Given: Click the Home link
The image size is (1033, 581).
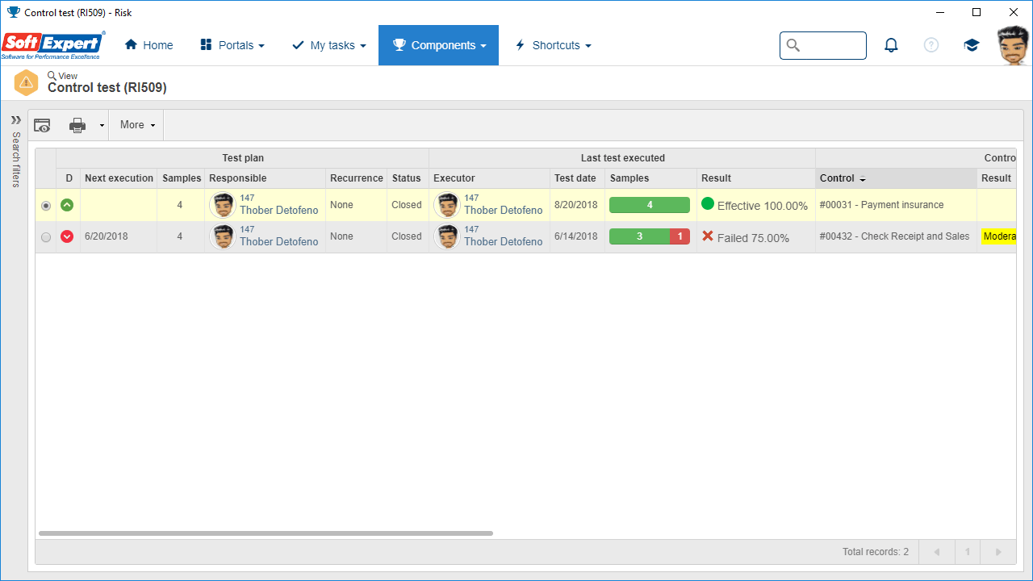Looking at the screenshot, I should [x=149, y=45].
